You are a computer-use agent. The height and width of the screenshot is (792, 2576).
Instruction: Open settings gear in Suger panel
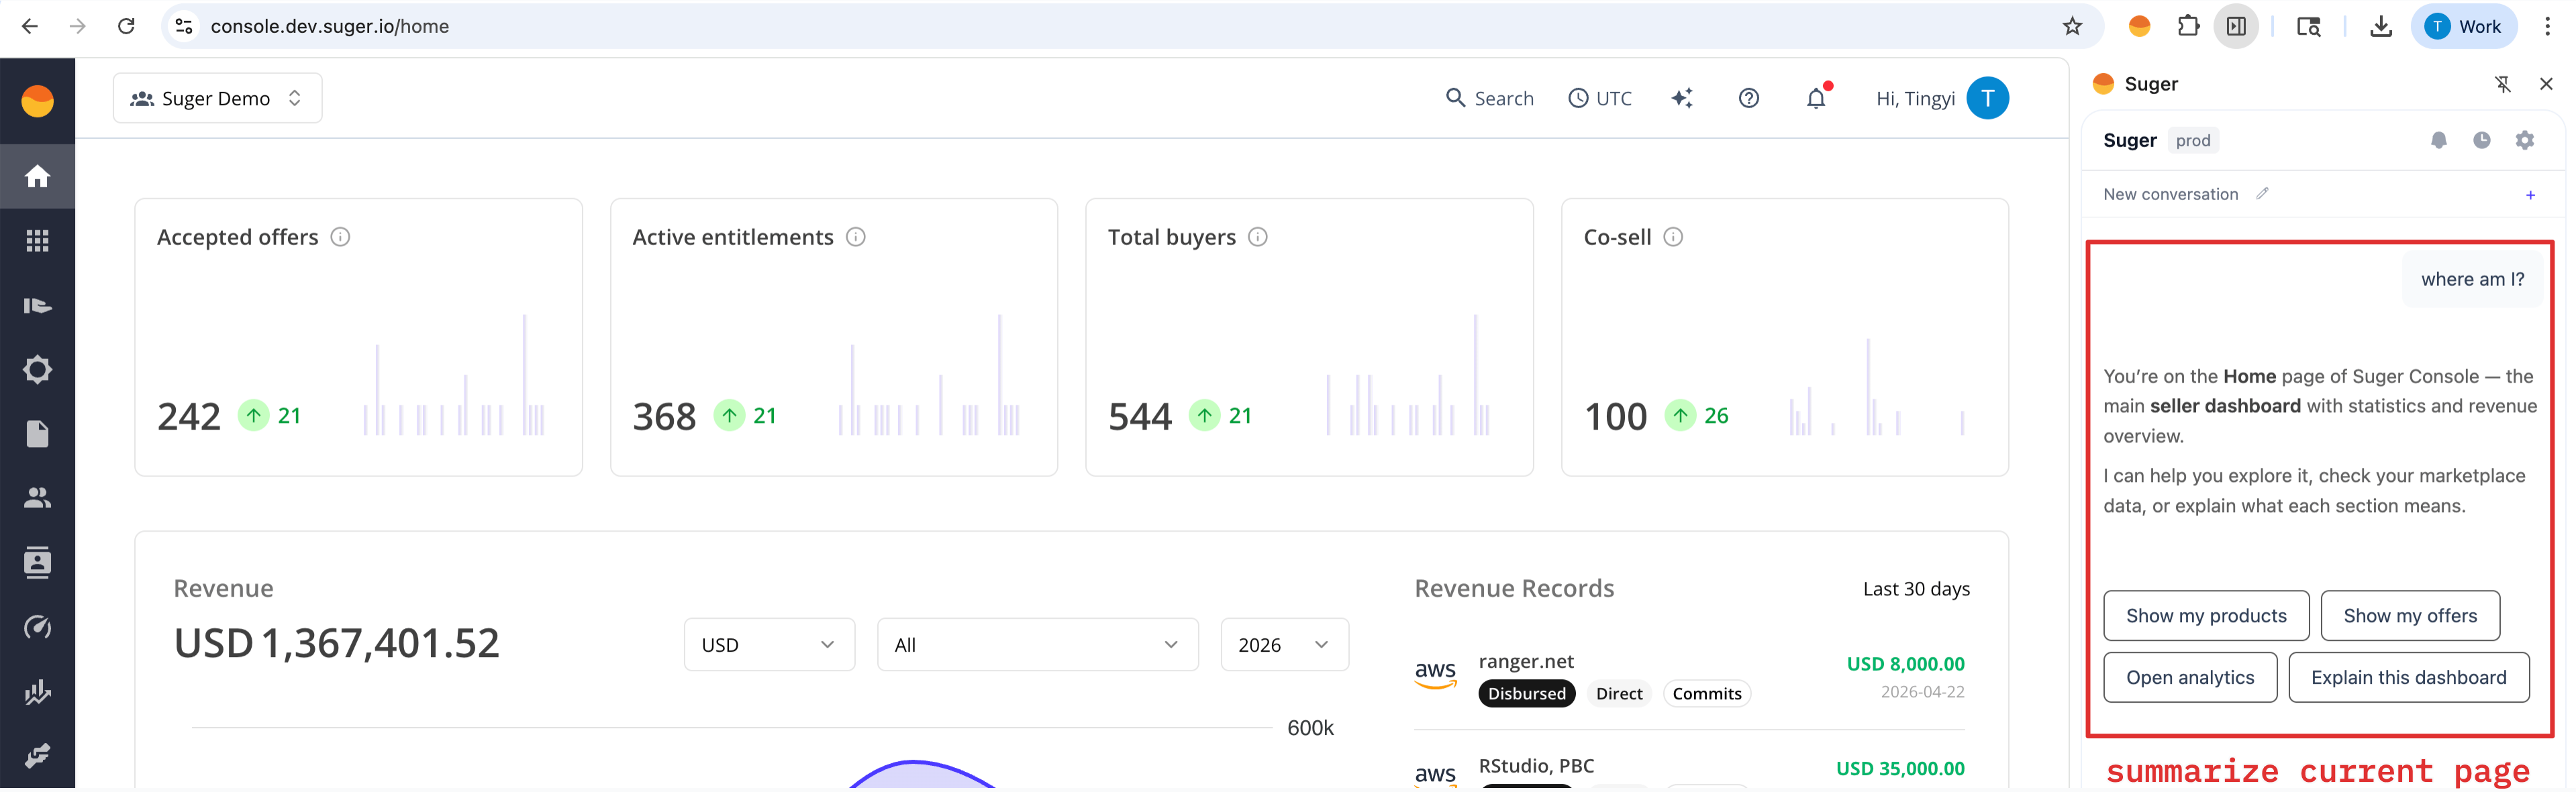tap(2524, 140)
